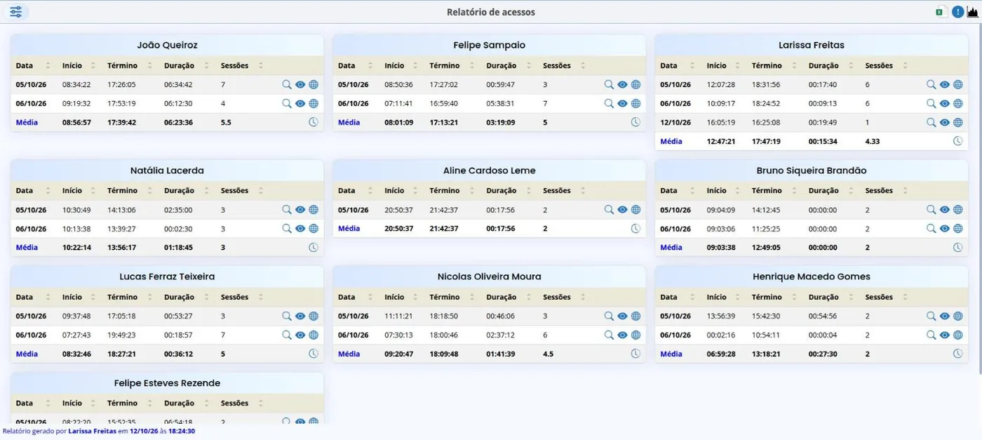This screenshot has width=982, height=440.
Task: Click eye icon for Bruno Siqueira Brandão 06/10/26 row
Action: click(x=945, y=228)
